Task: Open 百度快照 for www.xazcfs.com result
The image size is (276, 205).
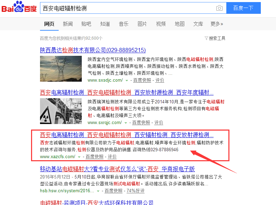Action: 95,157
